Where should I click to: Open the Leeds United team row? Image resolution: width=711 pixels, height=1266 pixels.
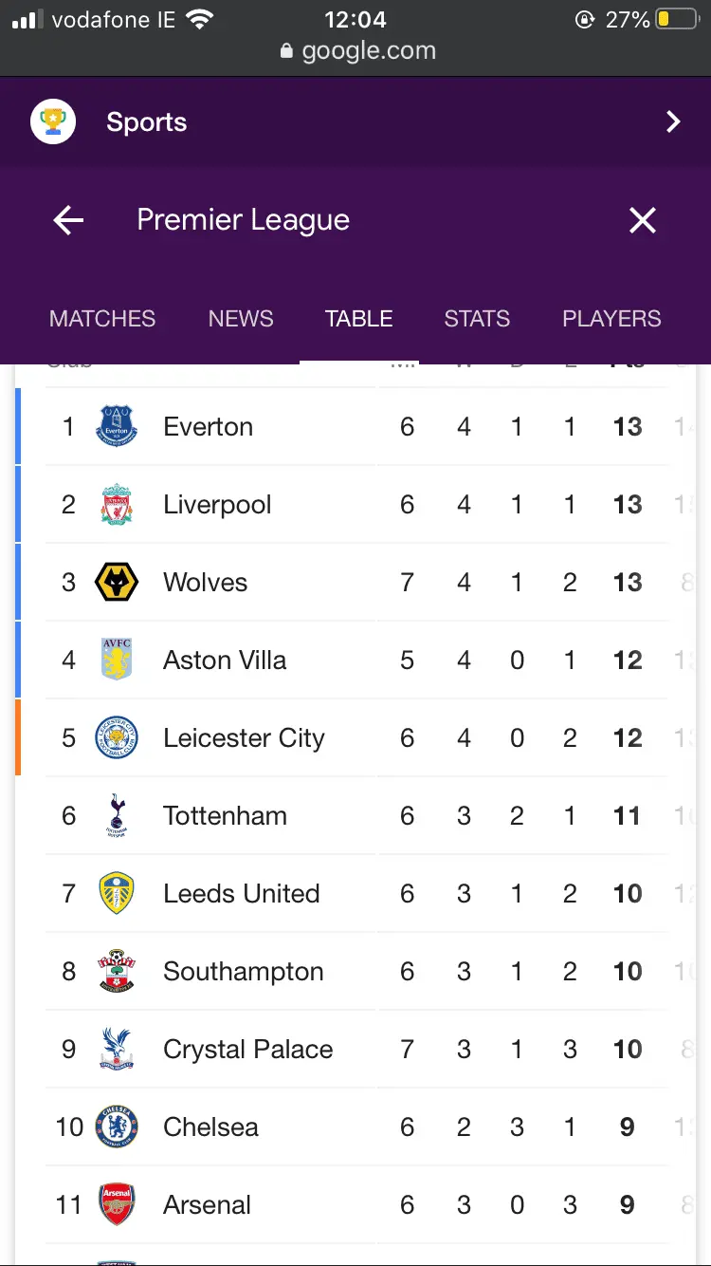[x=241, y=893]
